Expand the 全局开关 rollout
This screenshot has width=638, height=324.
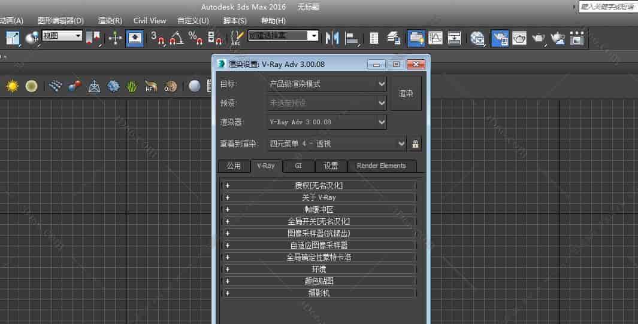coord(318,221)
